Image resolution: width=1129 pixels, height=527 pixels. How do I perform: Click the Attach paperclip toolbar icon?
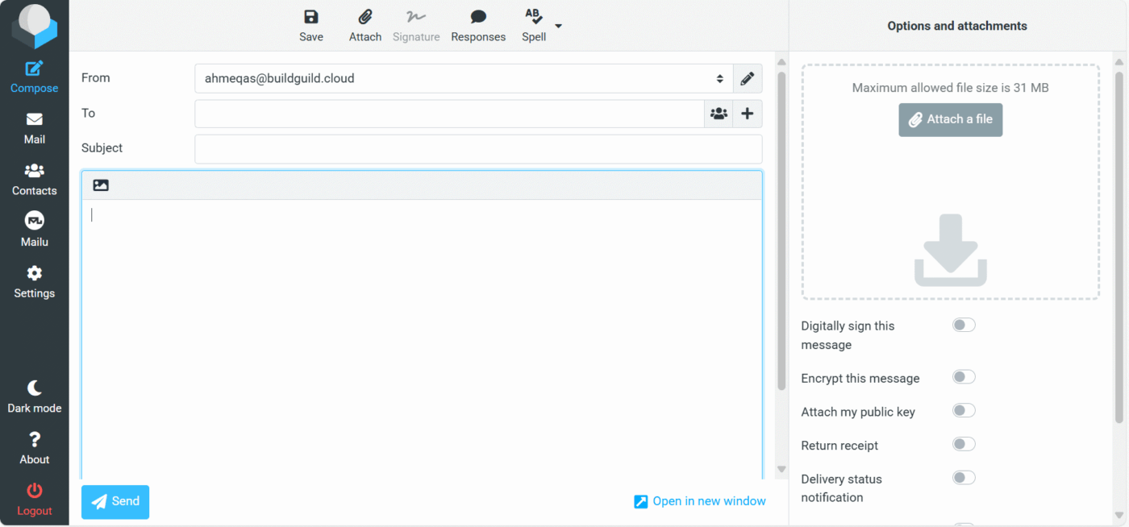point(365,18)
